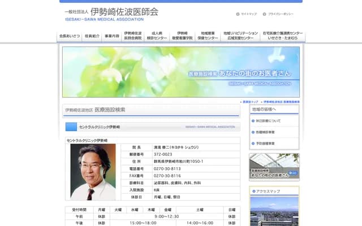Open the access map city photo
The width and height of the screenshot is (362, 226).
[x=274, y=211]
